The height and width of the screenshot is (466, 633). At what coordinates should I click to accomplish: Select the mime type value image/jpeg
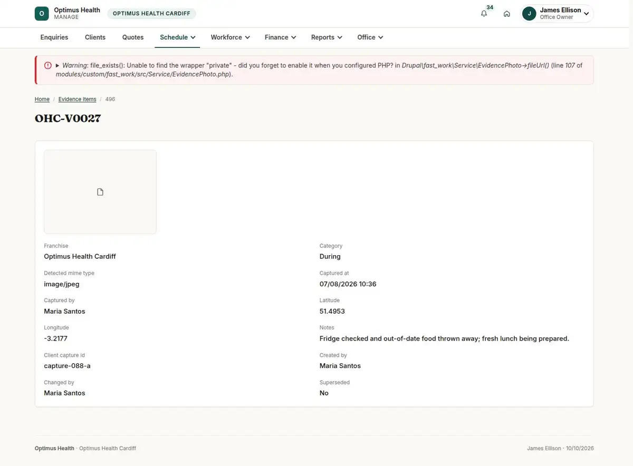[x=62, y=284]
